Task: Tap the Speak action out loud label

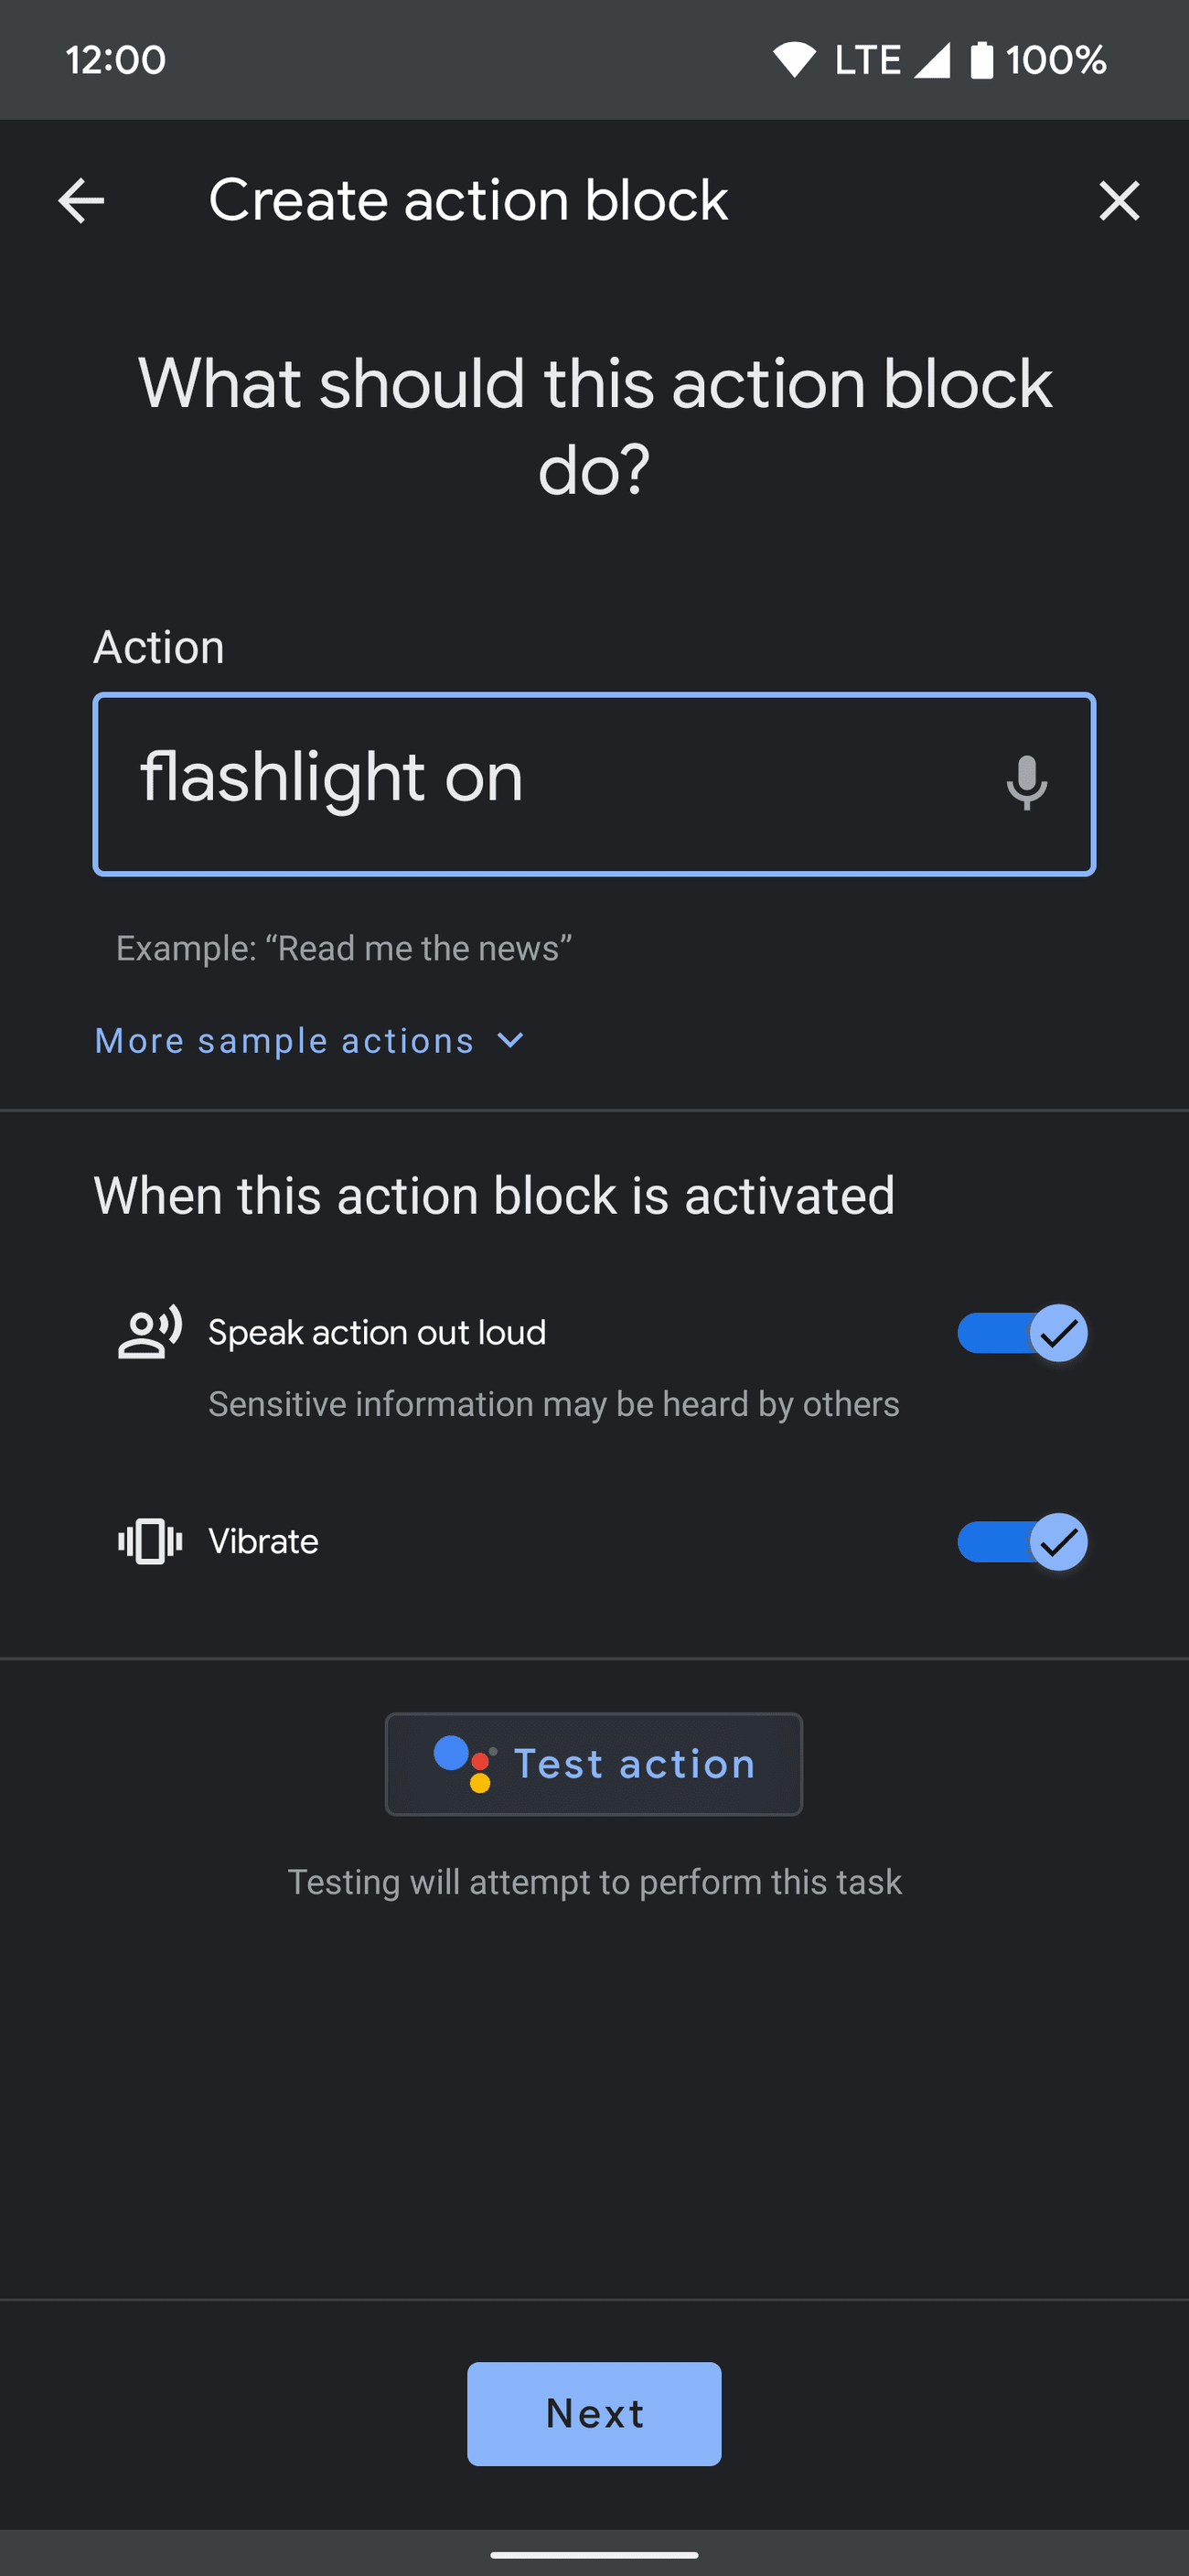Action: [x=377, y=1332]
